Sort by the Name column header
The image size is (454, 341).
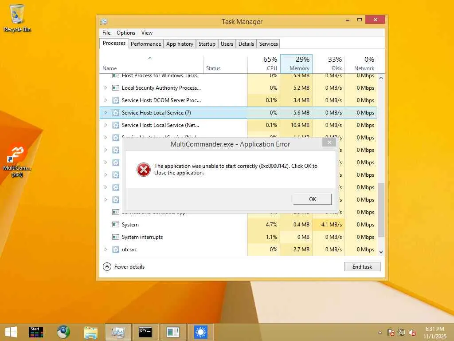pyautogui.click(x=152, y=64)
